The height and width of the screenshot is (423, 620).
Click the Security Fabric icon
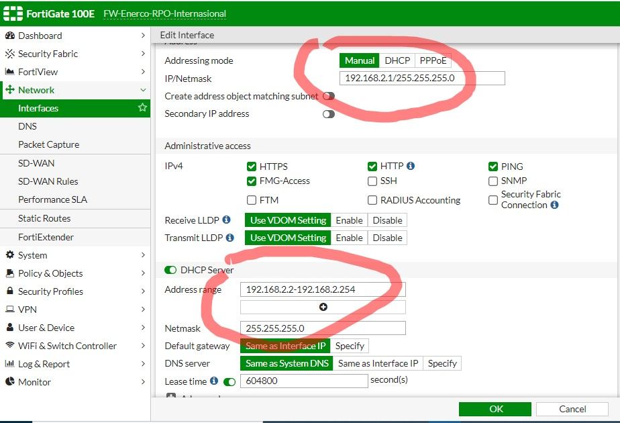click(10, 54)
